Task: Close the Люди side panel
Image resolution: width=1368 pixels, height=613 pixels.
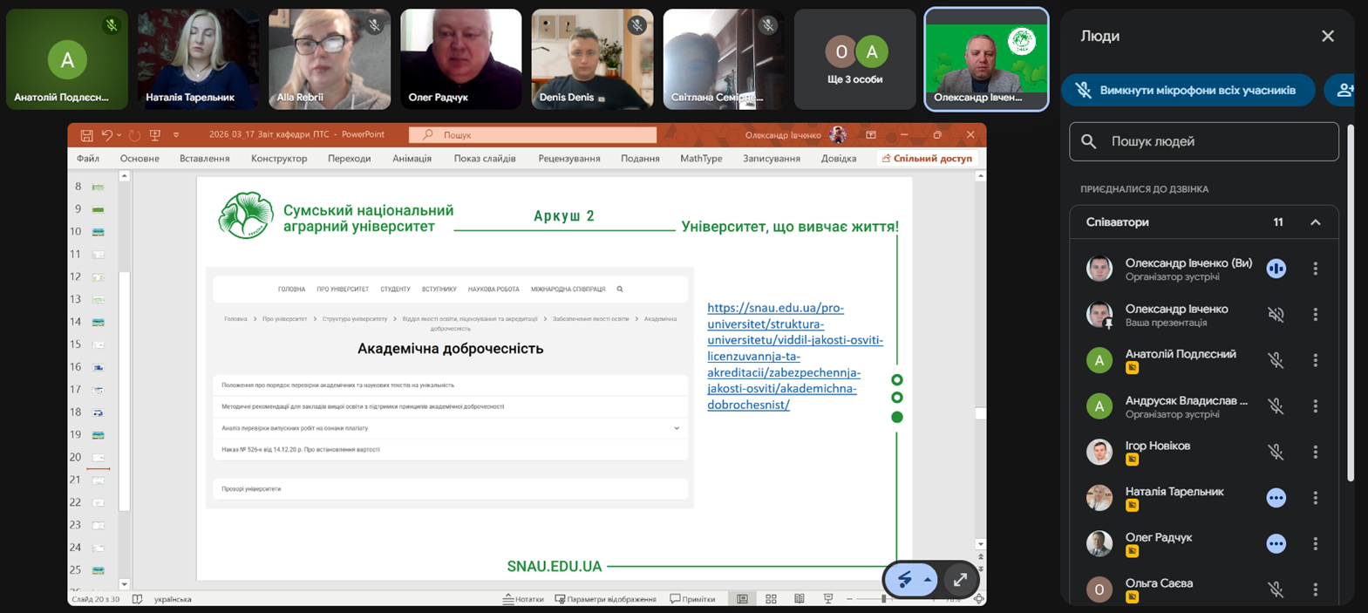Action: click(x=1327, y=36)
